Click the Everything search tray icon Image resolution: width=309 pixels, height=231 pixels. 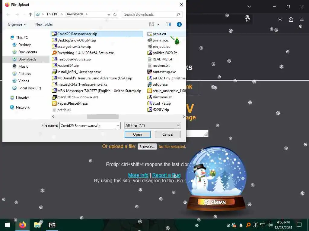coord(248,225)
